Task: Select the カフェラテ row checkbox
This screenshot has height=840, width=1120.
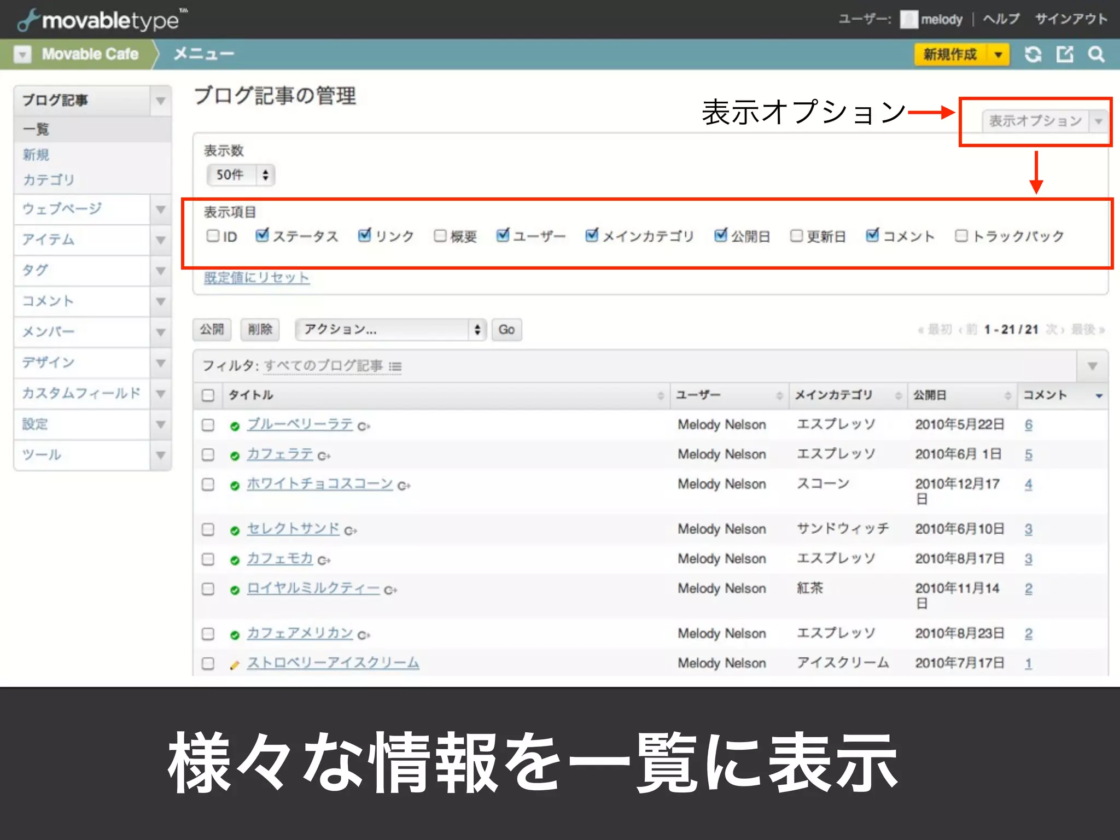Action: point(208,455)
